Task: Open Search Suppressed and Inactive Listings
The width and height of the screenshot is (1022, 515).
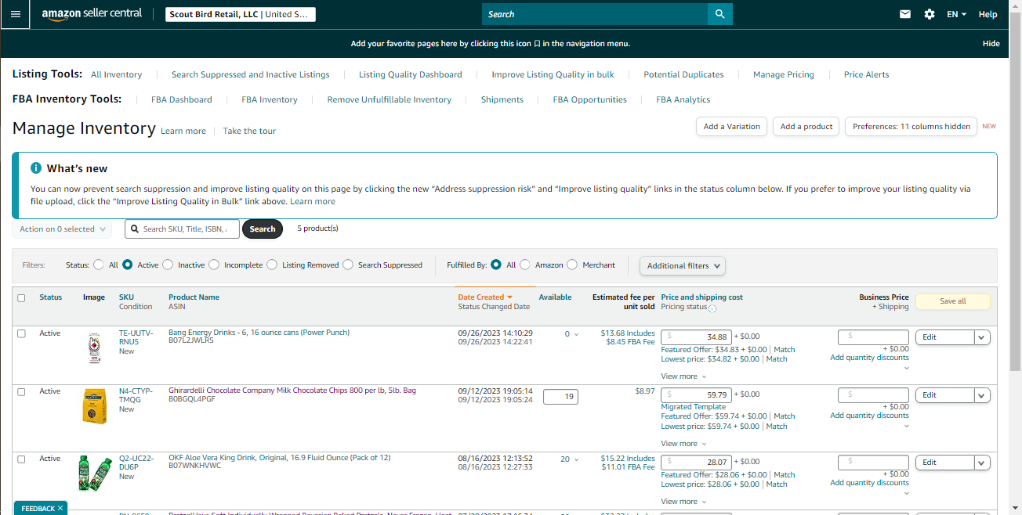Action: coord(251,75)
